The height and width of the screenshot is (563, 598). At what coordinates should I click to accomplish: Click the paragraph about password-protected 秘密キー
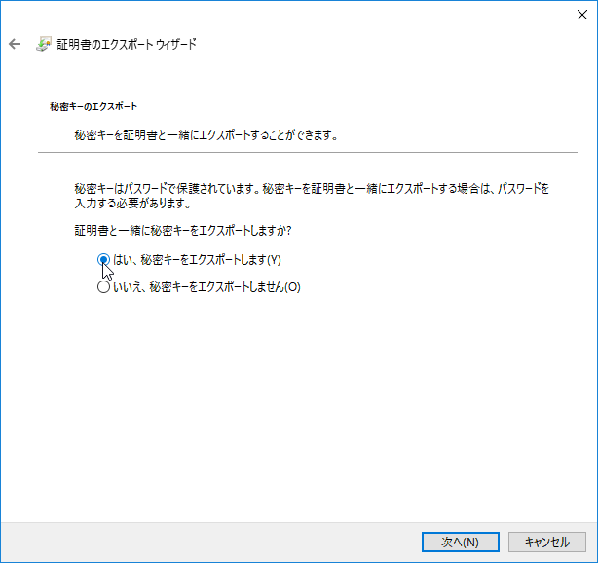[x=312, y=196]
